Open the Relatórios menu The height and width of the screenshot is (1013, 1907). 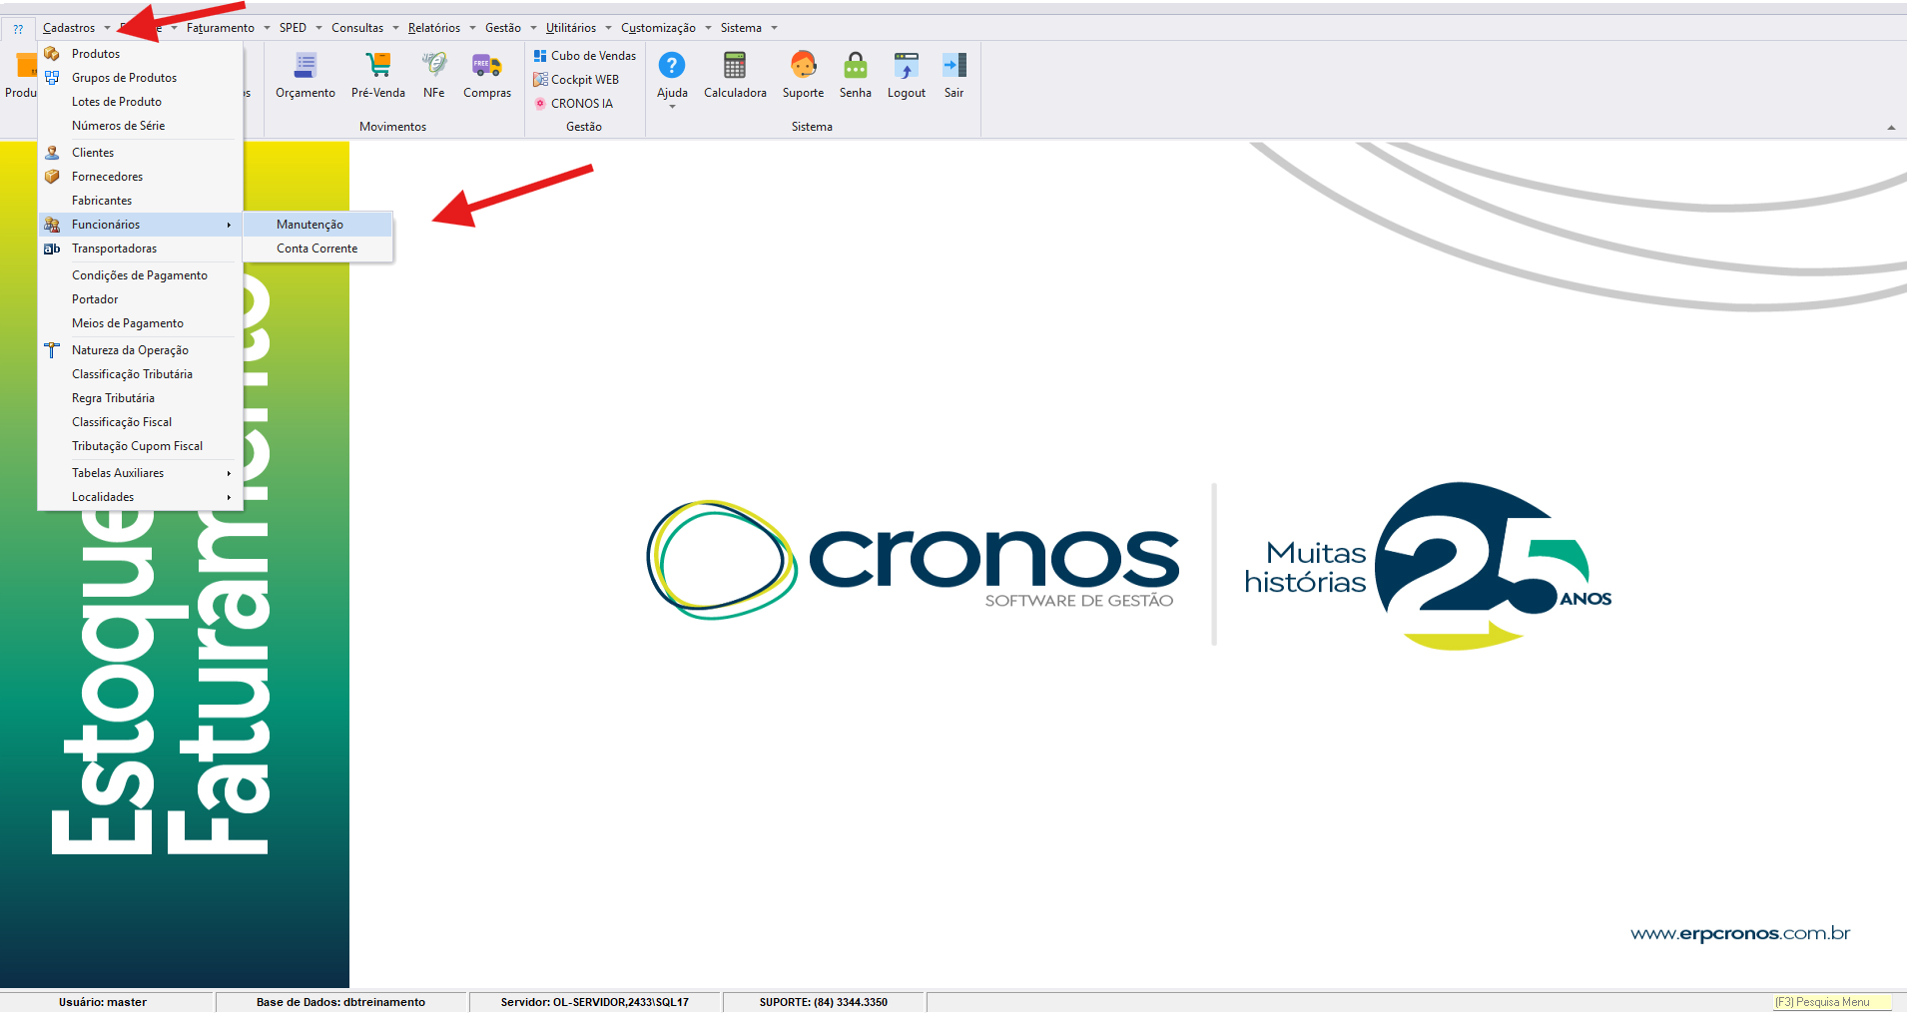click(x=434, y=28)
